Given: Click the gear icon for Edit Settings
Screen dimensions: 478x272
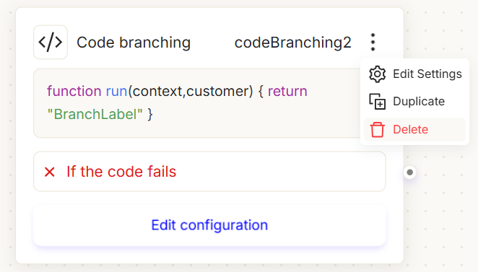Looking at the screenshot, I should pyautogui.click(x=377, y=74).
